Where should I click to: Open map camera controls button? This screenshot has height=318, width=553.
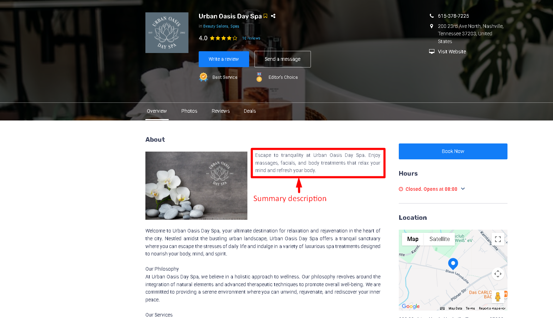click(498, 274)
